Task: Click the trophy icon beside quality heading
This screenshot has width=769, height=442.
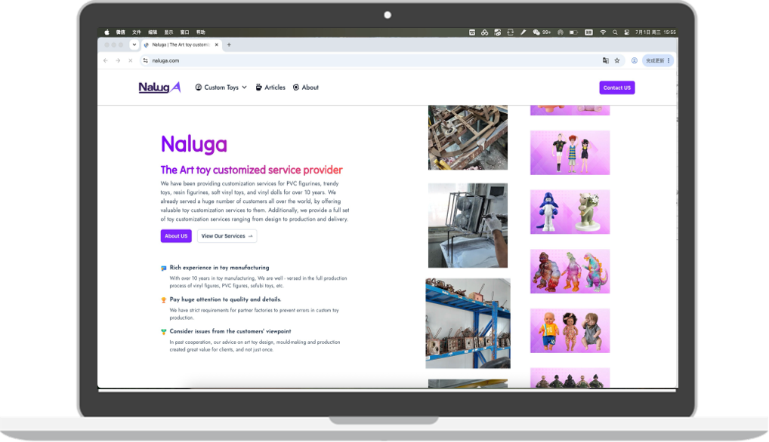Action: pos(164,300)
